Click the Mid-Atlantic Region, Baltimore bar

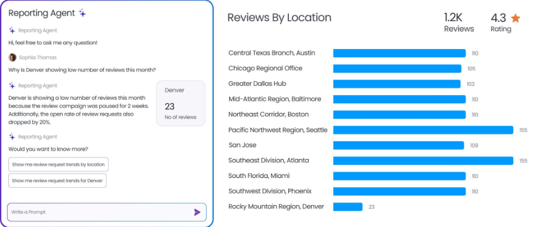(399, 99)
